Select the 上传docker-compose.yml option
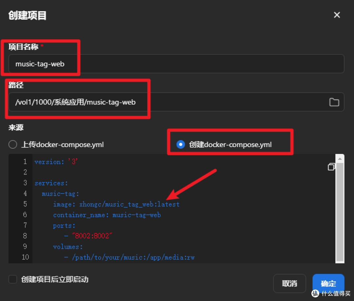 [x=12, y=144]
